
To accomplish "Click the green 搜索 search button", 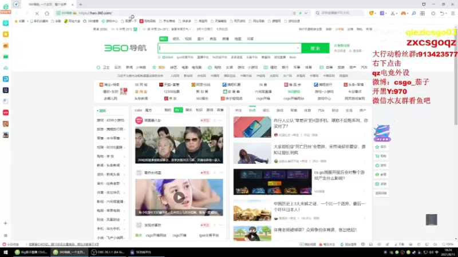I will click(x=315, y=48).
